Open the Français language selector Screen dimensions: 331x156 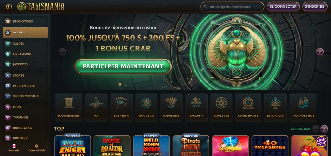pyautogui.click(x=14, y=148)
